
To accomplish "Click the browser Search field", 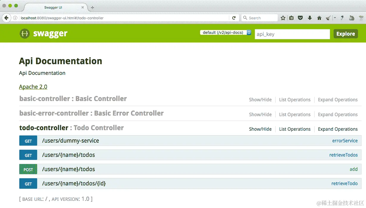I will click(x=260, y=18).
